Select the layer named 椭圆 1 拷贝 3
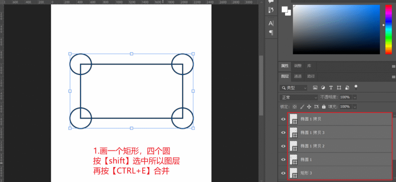The image size is (396, 182). 312,132
